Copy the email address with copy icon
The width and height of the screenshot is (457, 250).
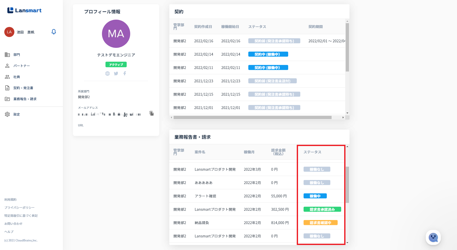coord(152,113)
